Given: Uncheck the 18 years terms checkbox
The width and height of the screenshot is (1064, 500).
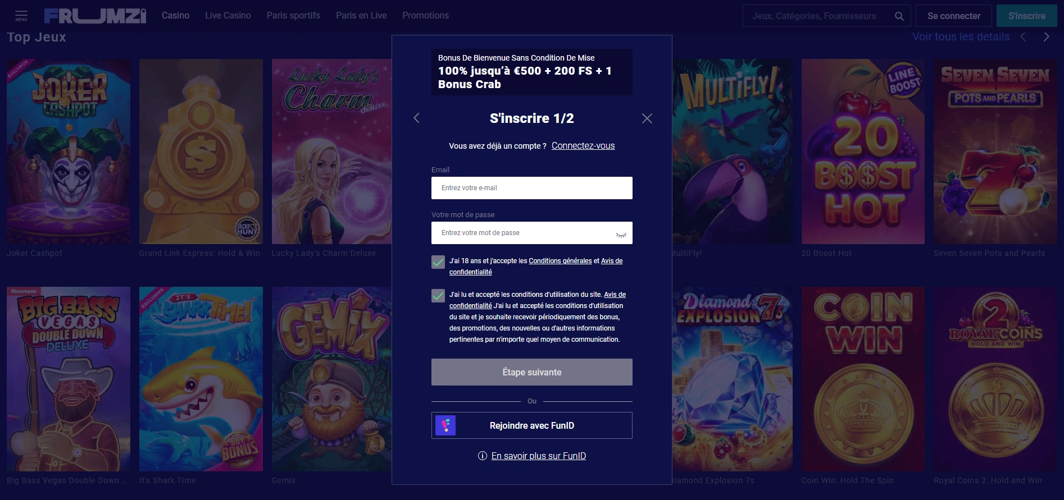Looking at the screenshot, I should click(x=438, y=262).
